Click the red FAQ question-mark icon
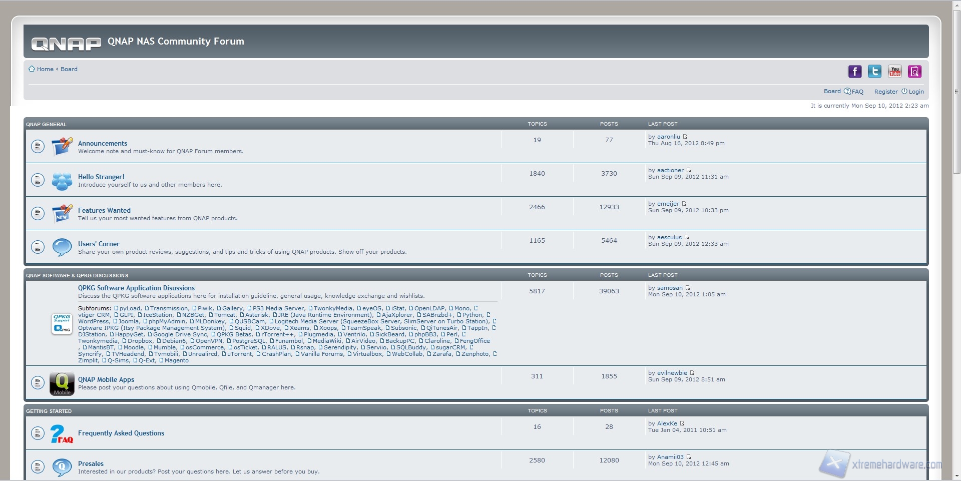 (62, 434)
